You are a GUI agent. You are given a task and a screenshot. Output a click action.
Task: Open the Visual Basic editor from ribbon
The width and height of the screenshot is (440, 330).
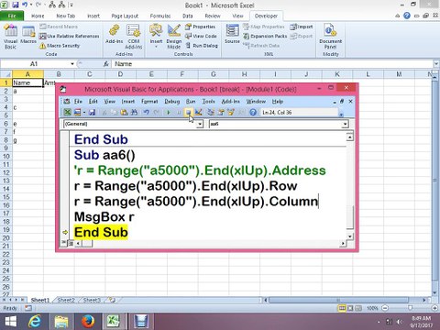[x=10, y=37]
